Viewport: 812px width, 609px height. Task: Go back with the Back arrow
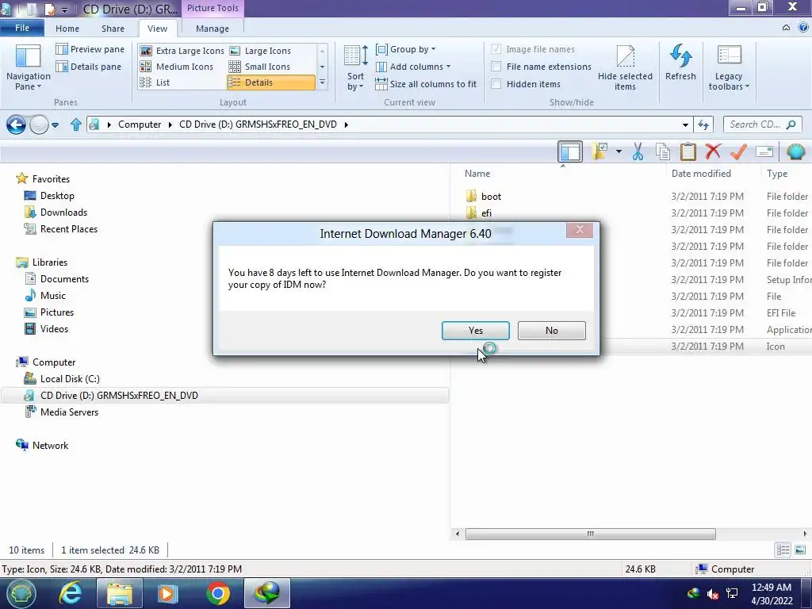tap(16, 124)
